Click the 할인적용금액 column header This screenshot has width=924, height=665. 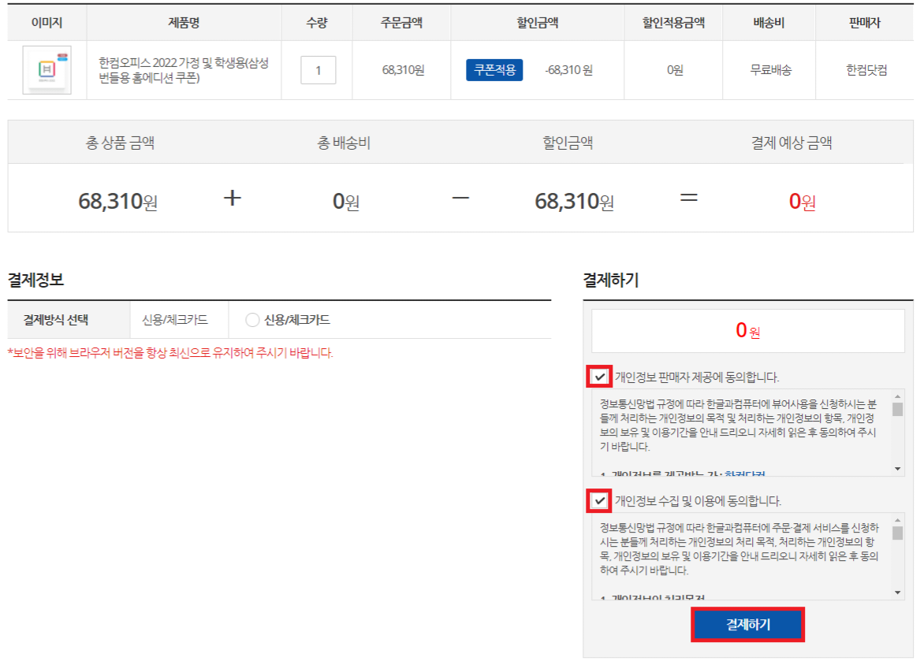point(673,22)
